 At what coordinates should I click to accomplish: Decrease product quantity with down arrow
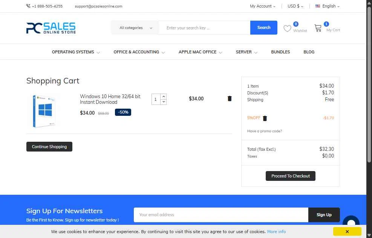point(164,102)
